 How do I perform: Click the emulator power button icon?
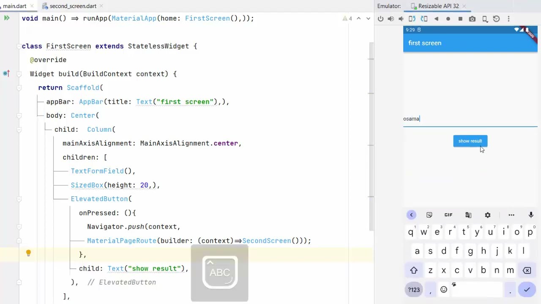coord(380,19)
